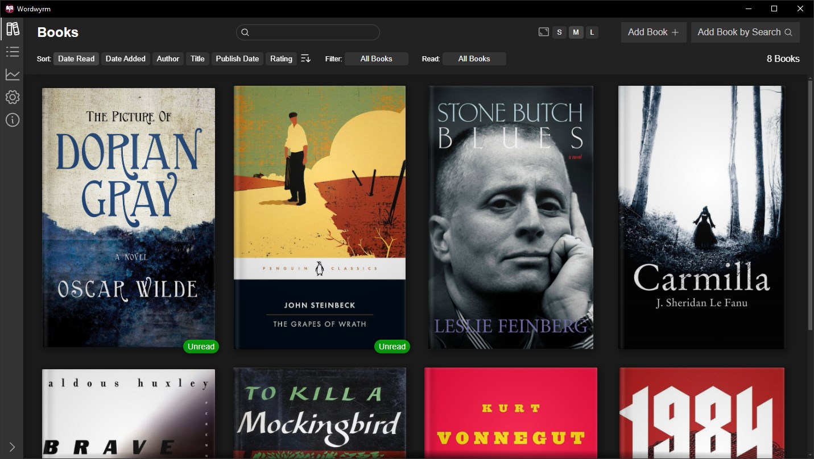Expand the sidebar with the chevron arrow
The width and height of the screenshot is (814, 459).
[x=13, y=447]
